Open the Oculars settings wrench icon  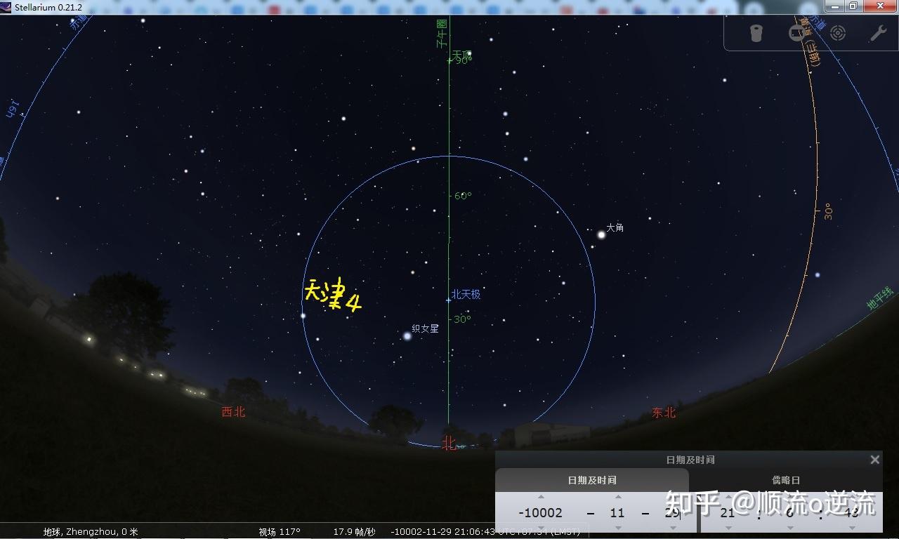(878, 33)
